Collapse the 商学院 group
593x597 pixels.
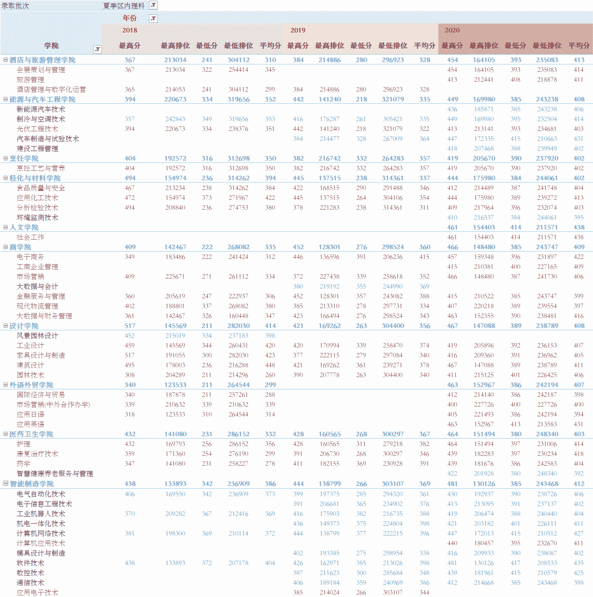coord(5,247)
